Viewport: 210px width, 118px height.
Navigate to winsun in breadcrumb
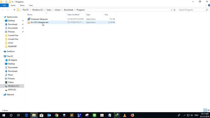coord(57,10)
